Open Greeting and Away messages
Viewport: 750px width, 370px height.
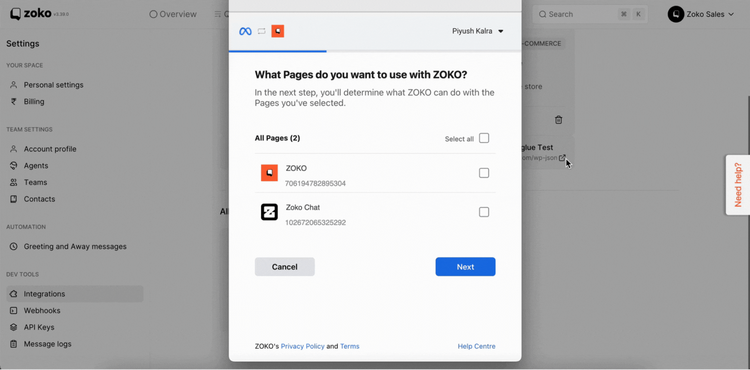(75, 247)
